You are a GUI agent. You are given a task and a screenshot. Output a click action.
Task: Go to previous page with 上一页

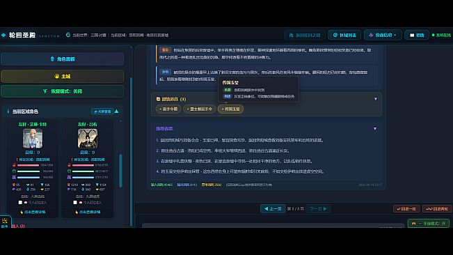[273, 208]
